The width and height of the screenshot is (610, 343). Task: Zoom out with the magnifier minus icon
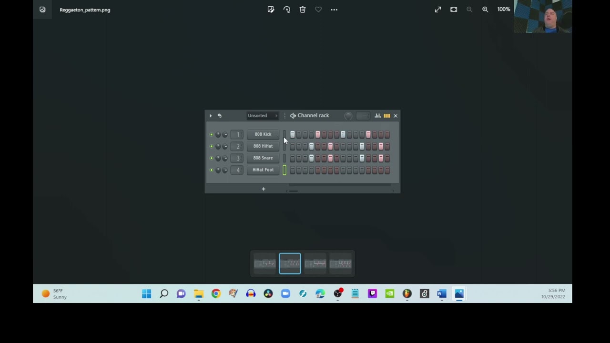[x=469, y=10]
